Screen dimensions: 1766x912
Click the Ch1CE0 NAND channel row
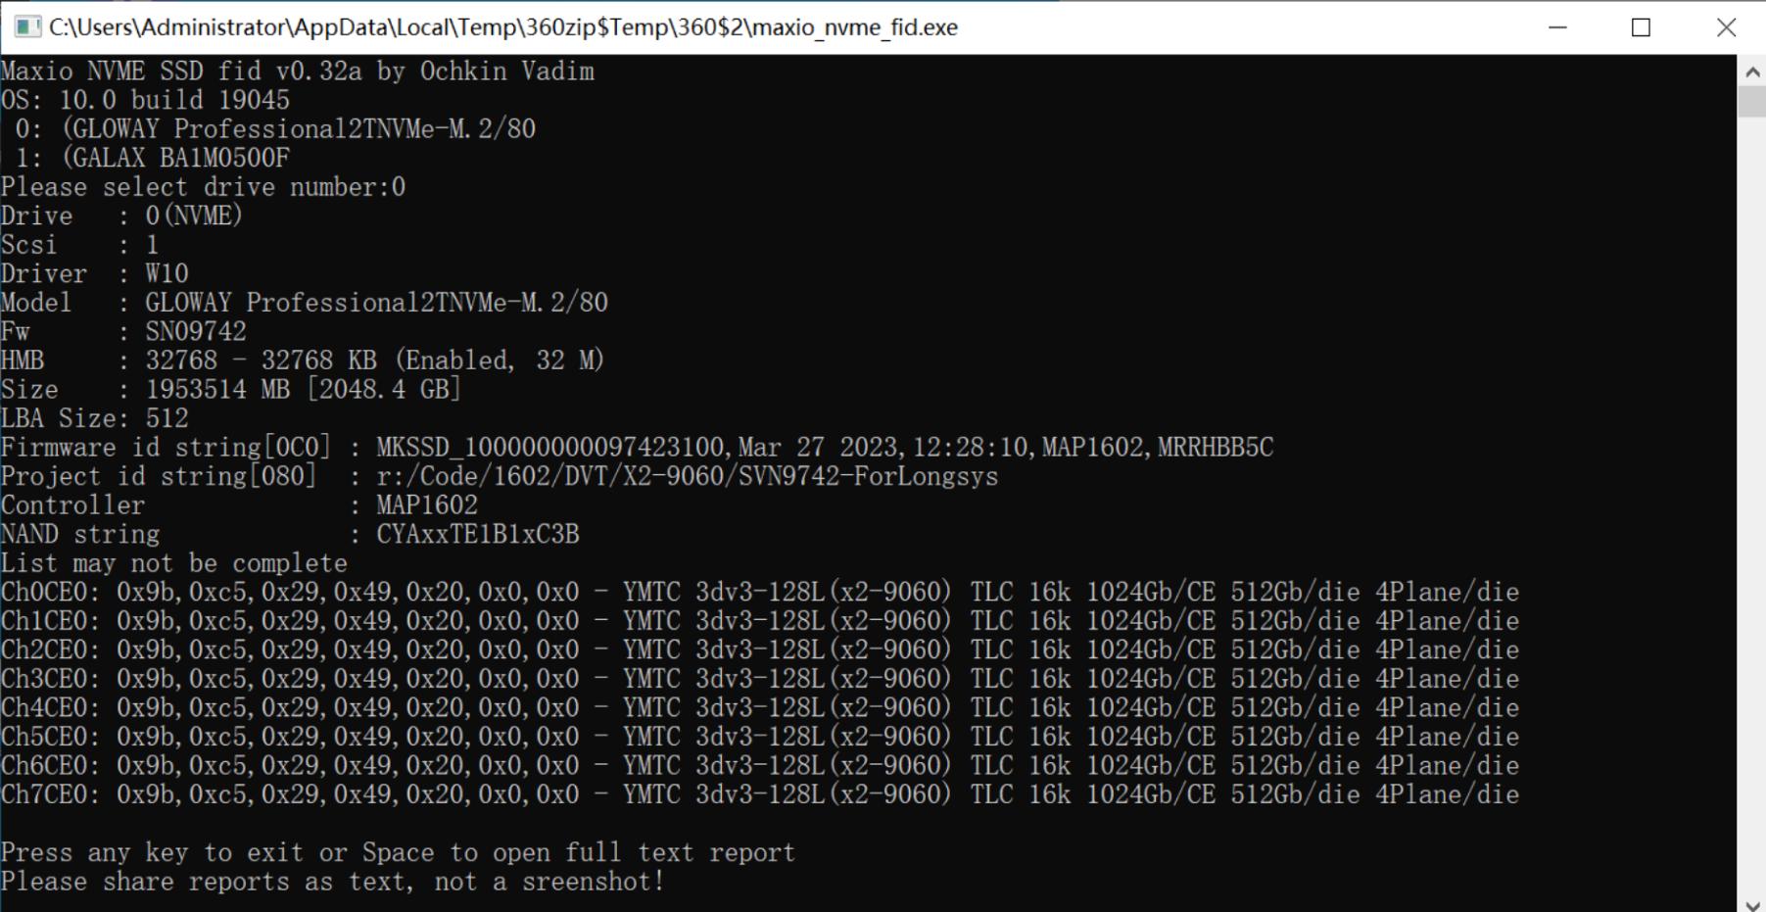760,621
